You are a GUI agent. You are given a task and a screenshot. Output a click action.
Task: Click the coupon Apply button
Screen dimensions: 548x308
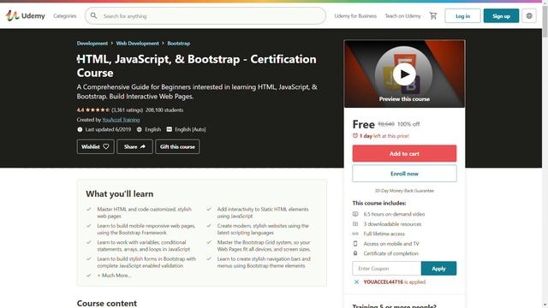(x=438, y=268)
